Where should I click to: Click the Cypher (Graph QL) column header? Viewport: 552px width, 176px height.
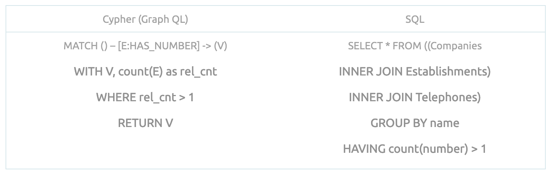click(145, 19)
